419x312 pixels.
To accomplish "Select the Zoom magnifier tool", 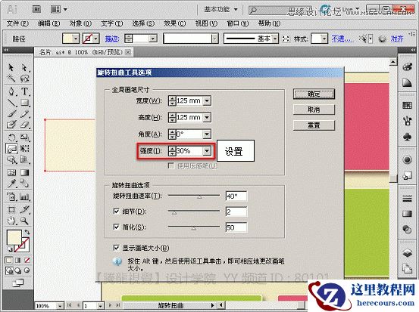I will (24, 221).
